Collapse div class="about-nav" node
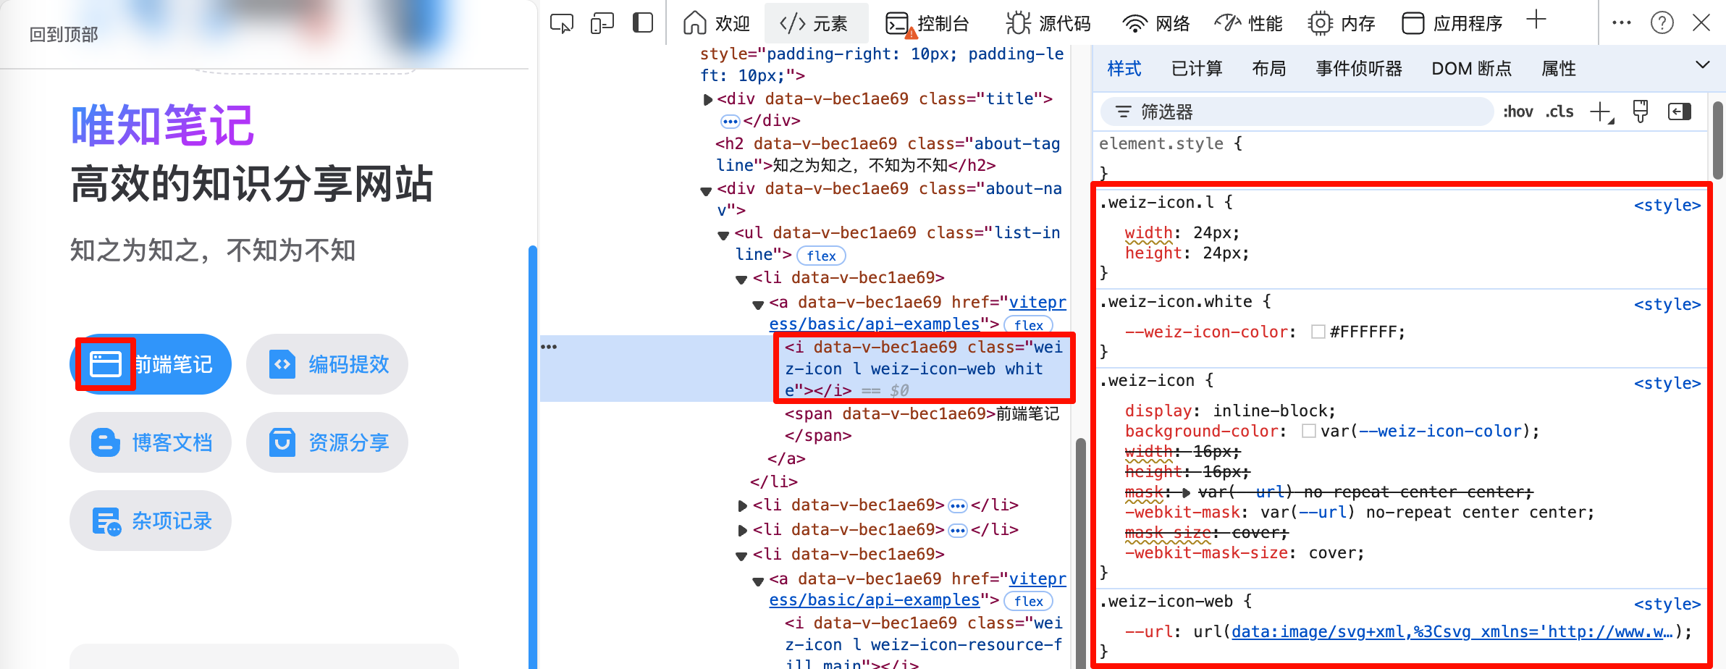This screenshot has height=669, width=1726. click(706, 190)
